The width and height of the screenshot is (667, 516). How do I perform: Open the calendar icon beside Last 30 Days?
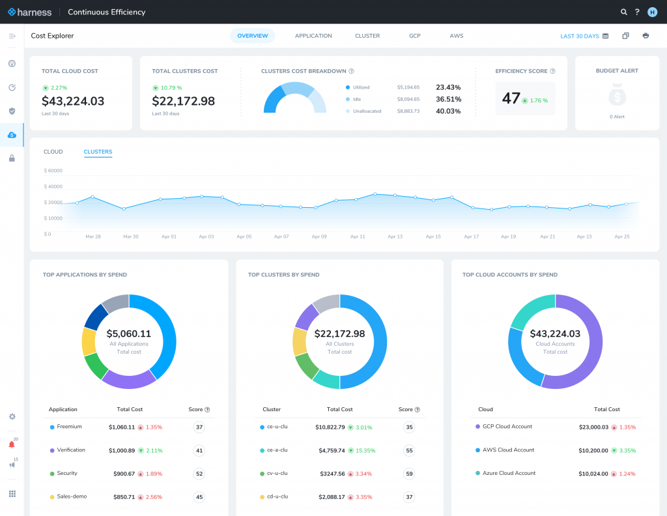pos(604,36)
